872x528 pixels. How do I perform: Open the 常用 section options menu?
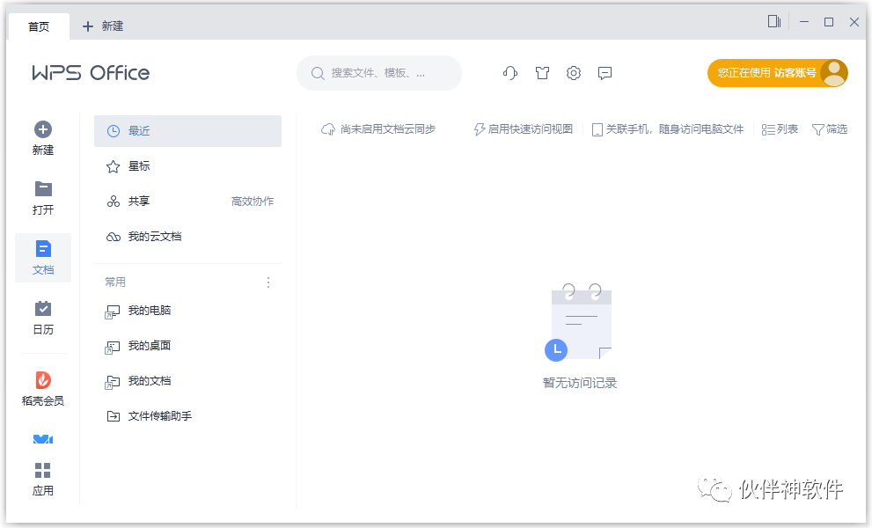268,282
